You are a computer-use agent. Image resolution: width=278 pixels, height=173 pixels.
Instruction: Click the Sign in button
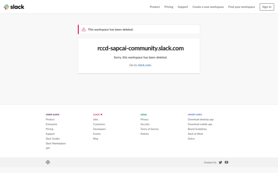pyautogui.click(x=267, y=7)
